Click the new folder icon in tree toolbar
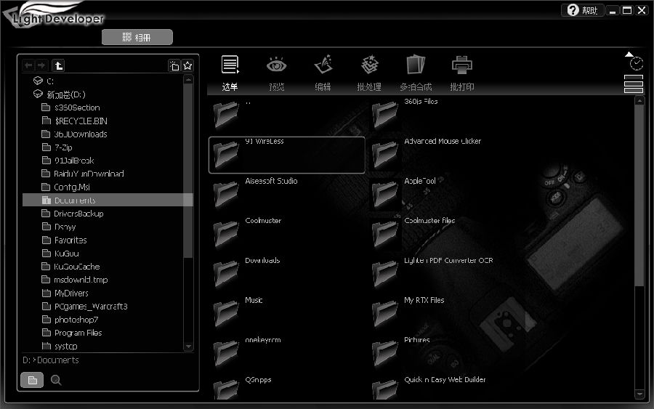This screenshot has height=409, width=654. tap(174, 65)
